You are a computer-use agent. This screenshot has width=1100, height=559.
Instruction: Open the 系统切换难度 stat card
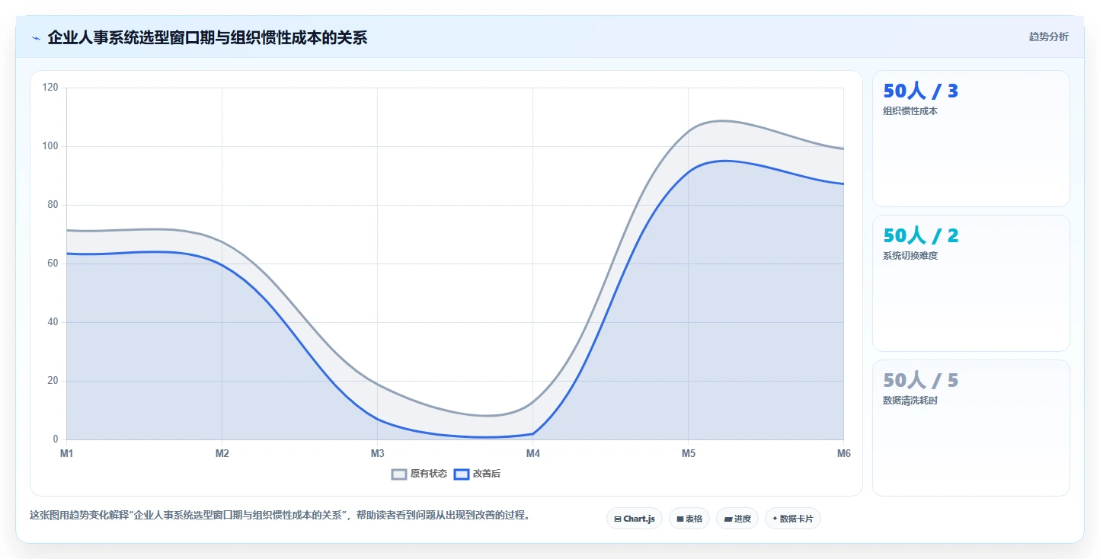click(x=971, y=283)
